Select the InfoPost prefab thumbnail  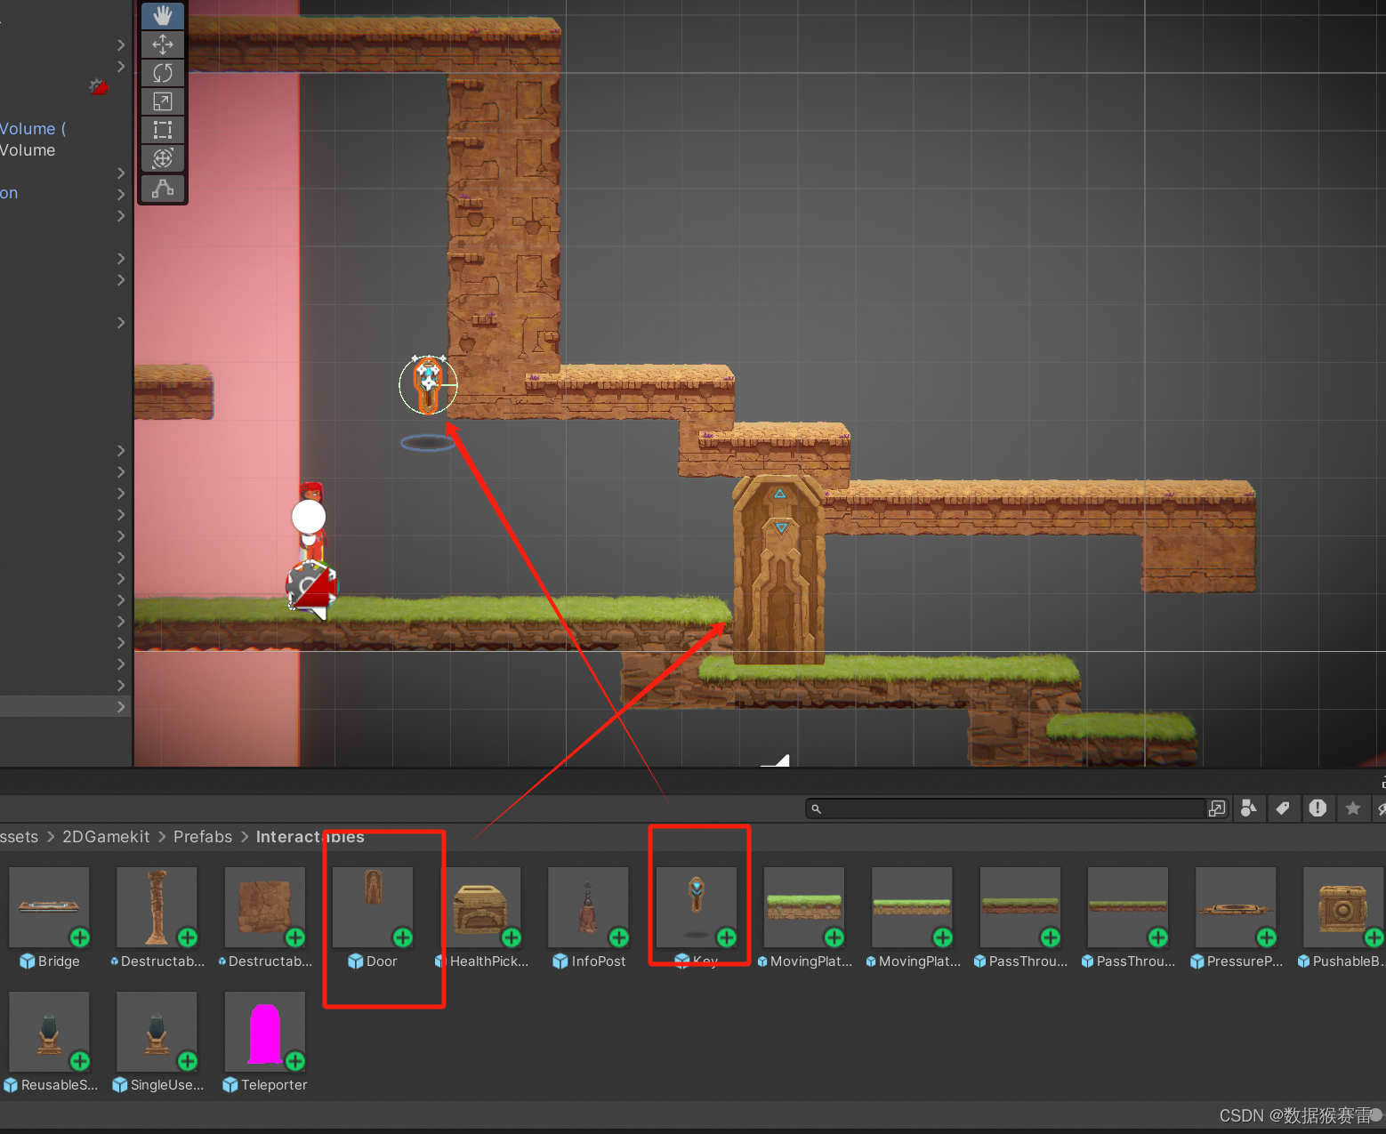click(x=589, y=907)
